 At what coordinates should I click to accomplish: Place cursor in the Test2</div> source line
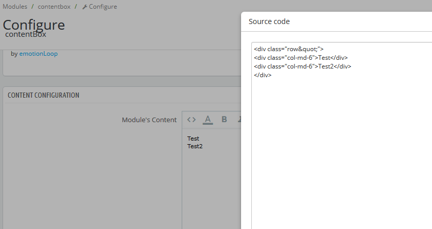click(302, 66)
